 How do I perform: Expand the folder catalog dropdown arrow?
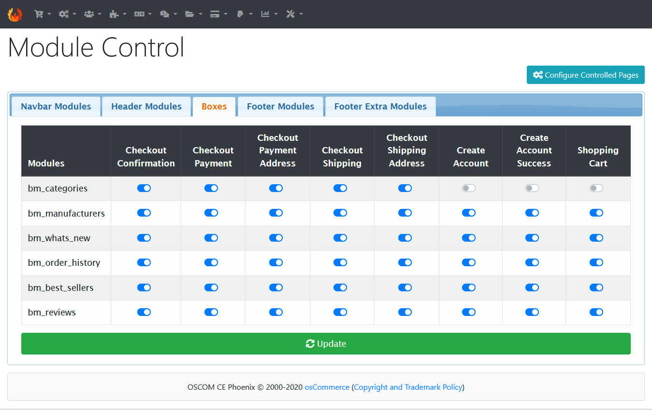point(201,14)
